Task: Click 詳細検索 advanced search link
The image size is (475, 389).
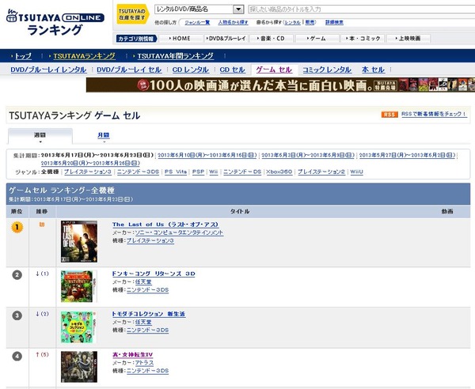Action: [x=334, y=22]
